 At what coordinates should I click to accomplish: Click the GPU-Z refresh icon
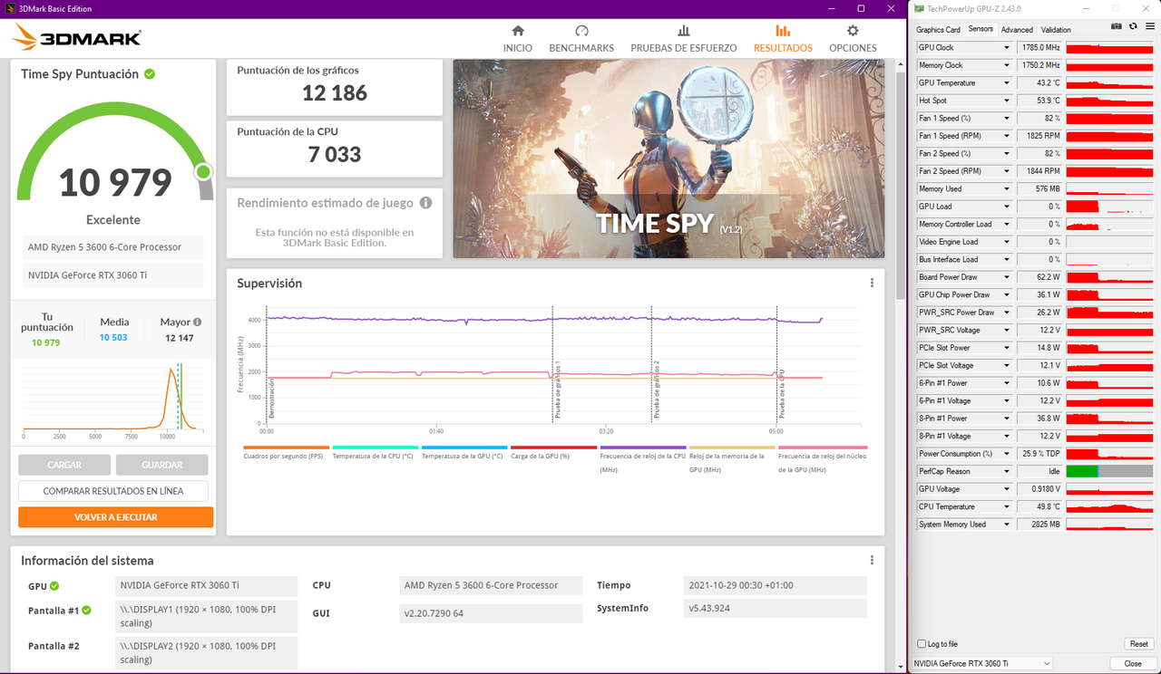(x=1133, y=26)
